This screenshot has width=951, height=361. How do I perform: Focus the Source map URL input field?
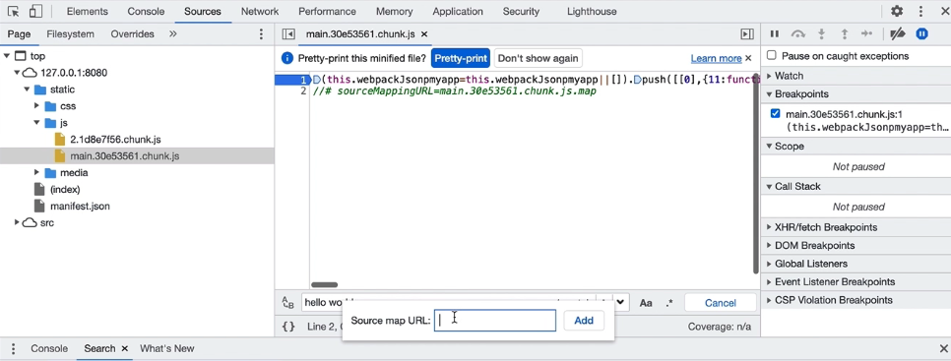(495, 321)
